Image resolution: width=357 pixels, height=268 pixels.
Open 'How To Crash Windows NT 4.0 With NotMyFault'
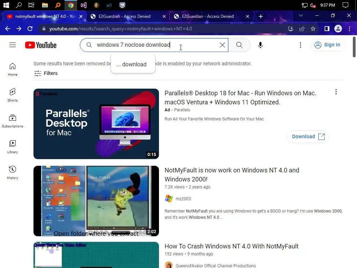231,246
